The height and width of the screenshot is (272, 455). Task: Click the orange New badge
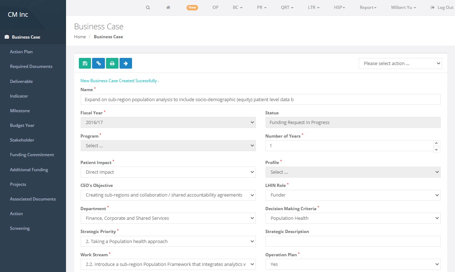(192, 8)
